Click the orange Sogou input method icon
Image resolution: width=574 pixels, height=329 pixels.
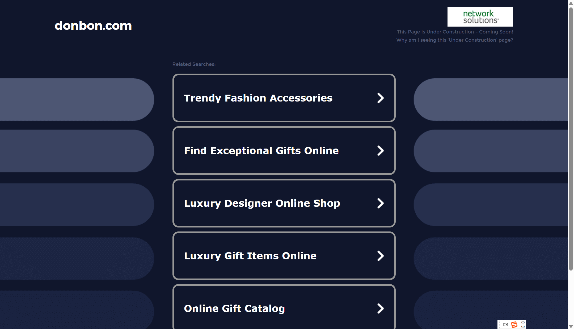[514, 324]
